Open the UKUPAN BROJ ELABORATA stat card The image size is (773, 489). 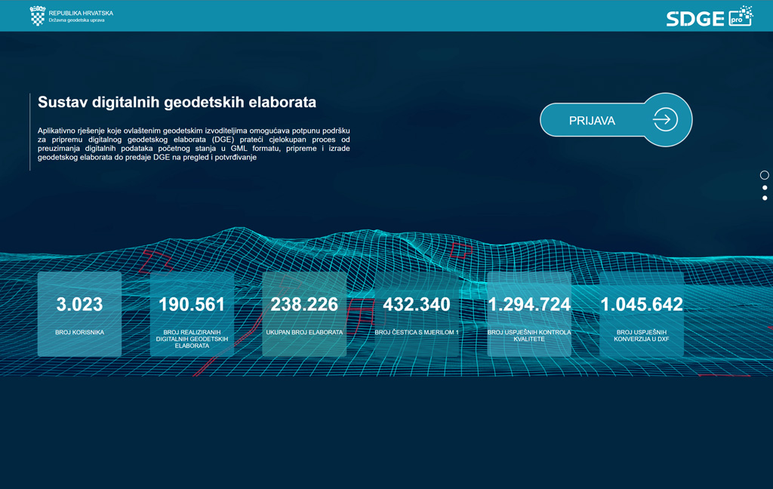(x=304, y=314)
